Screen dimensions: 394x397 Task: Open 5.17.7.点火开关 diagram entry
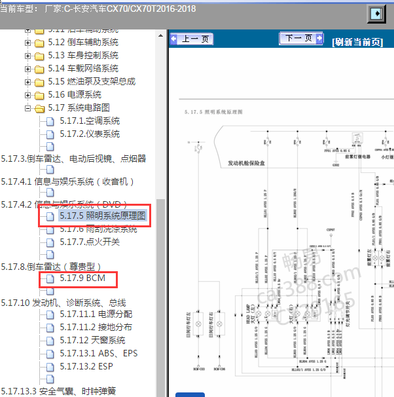click(90, 242)
